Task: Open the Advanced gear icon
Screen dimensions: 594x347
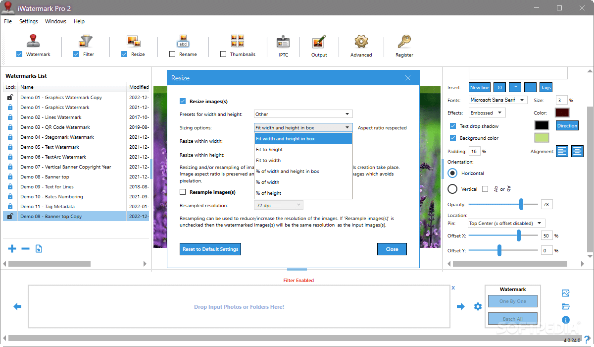Action: pos(361,42)
